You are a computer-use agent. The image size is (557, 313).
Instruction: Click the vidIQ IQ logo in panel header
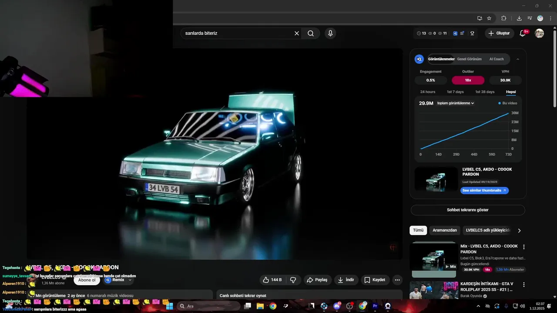point(419,59)
